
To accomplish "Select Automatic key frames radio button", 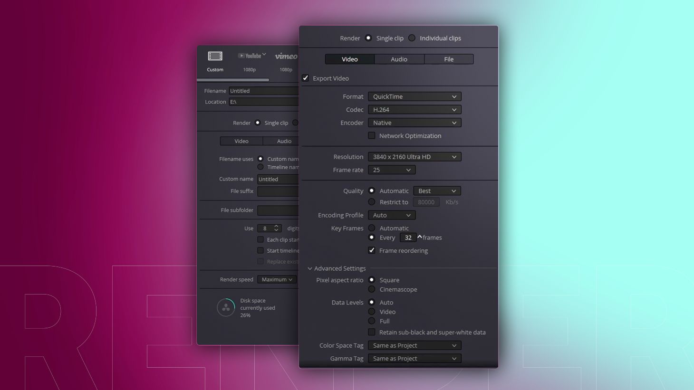I will pos(372,228).
